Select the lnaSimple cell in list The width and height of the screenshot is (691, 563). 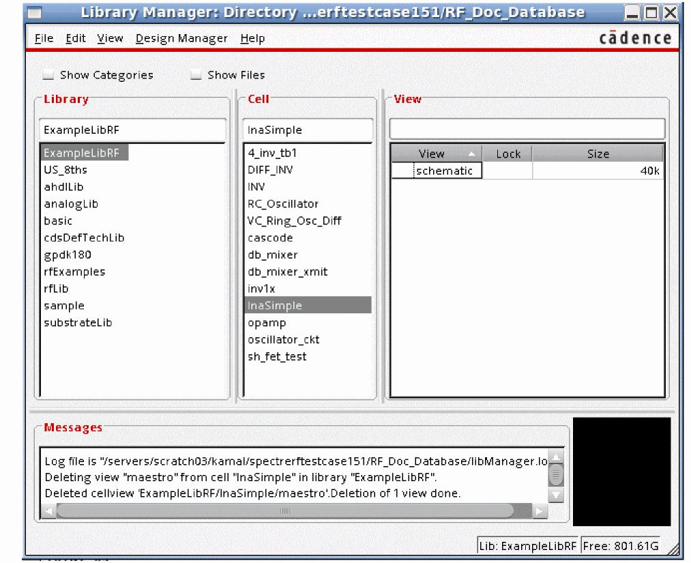[x=308, y=306]
